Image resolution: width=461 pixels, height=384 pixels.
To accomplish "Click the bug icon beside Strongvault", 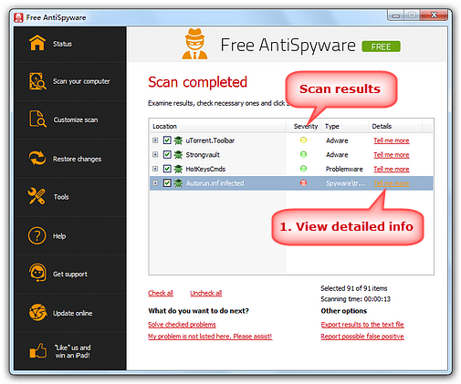I will [x=178, y=155].
